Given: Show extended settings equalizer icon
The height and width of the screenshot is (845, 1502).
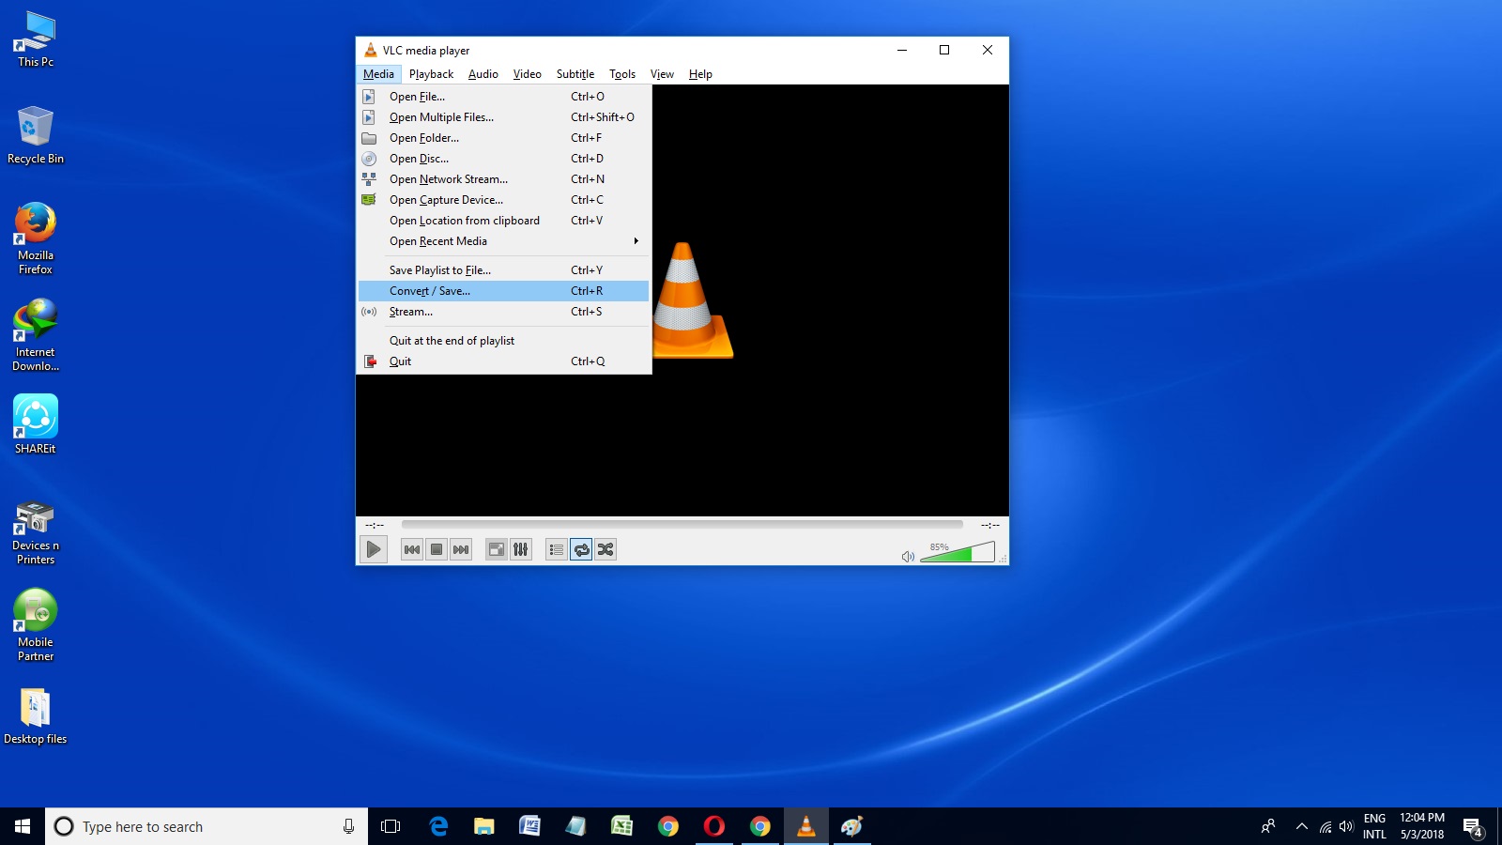Looking at the screenshot, I should pos(521,549).
